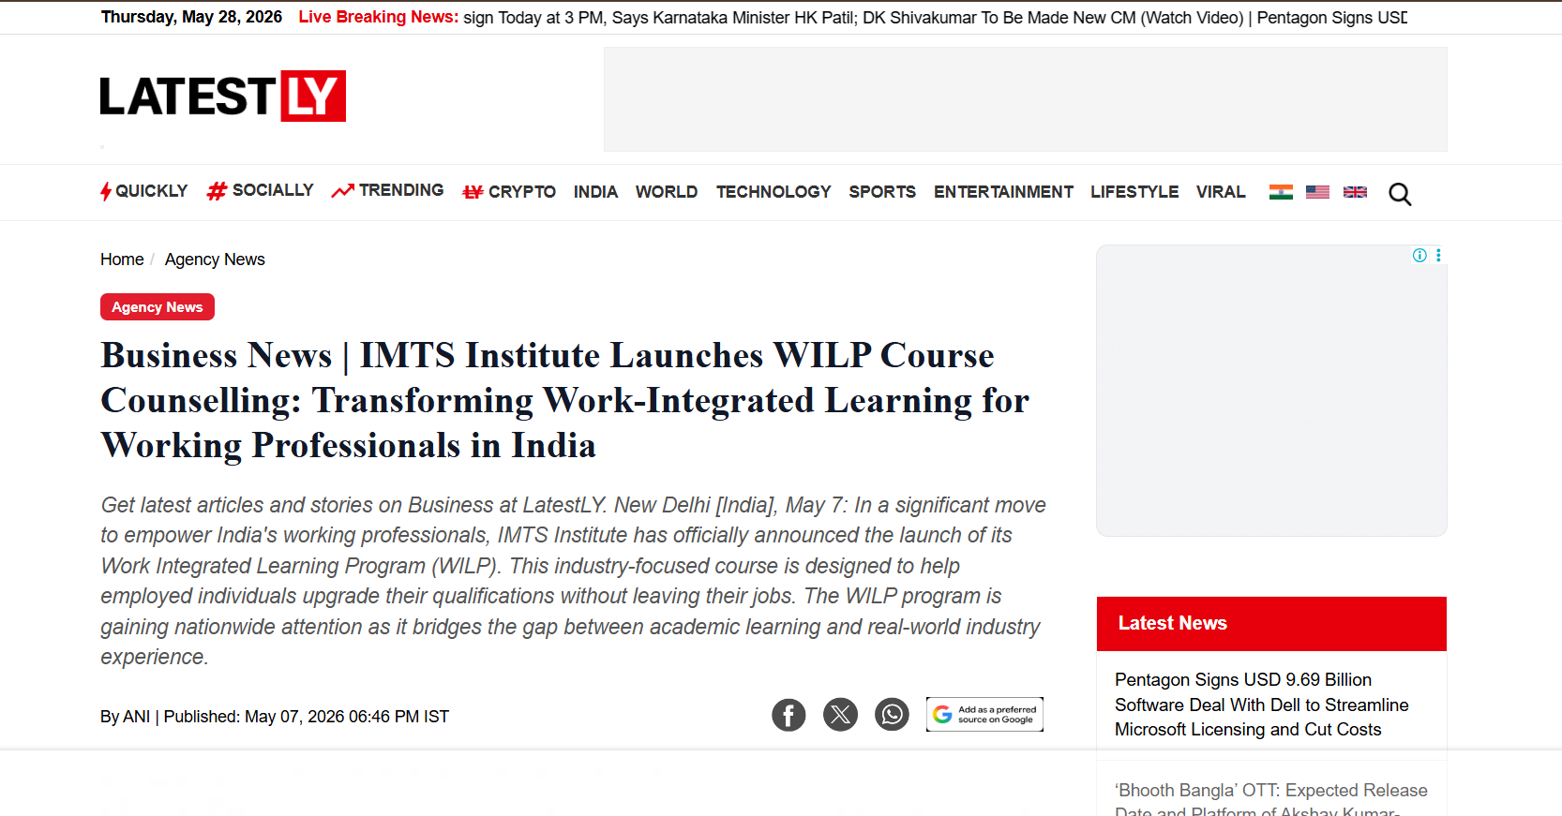Go to World news
The height and width of the screenshot is (816, 1562).
tap(667, 192)
